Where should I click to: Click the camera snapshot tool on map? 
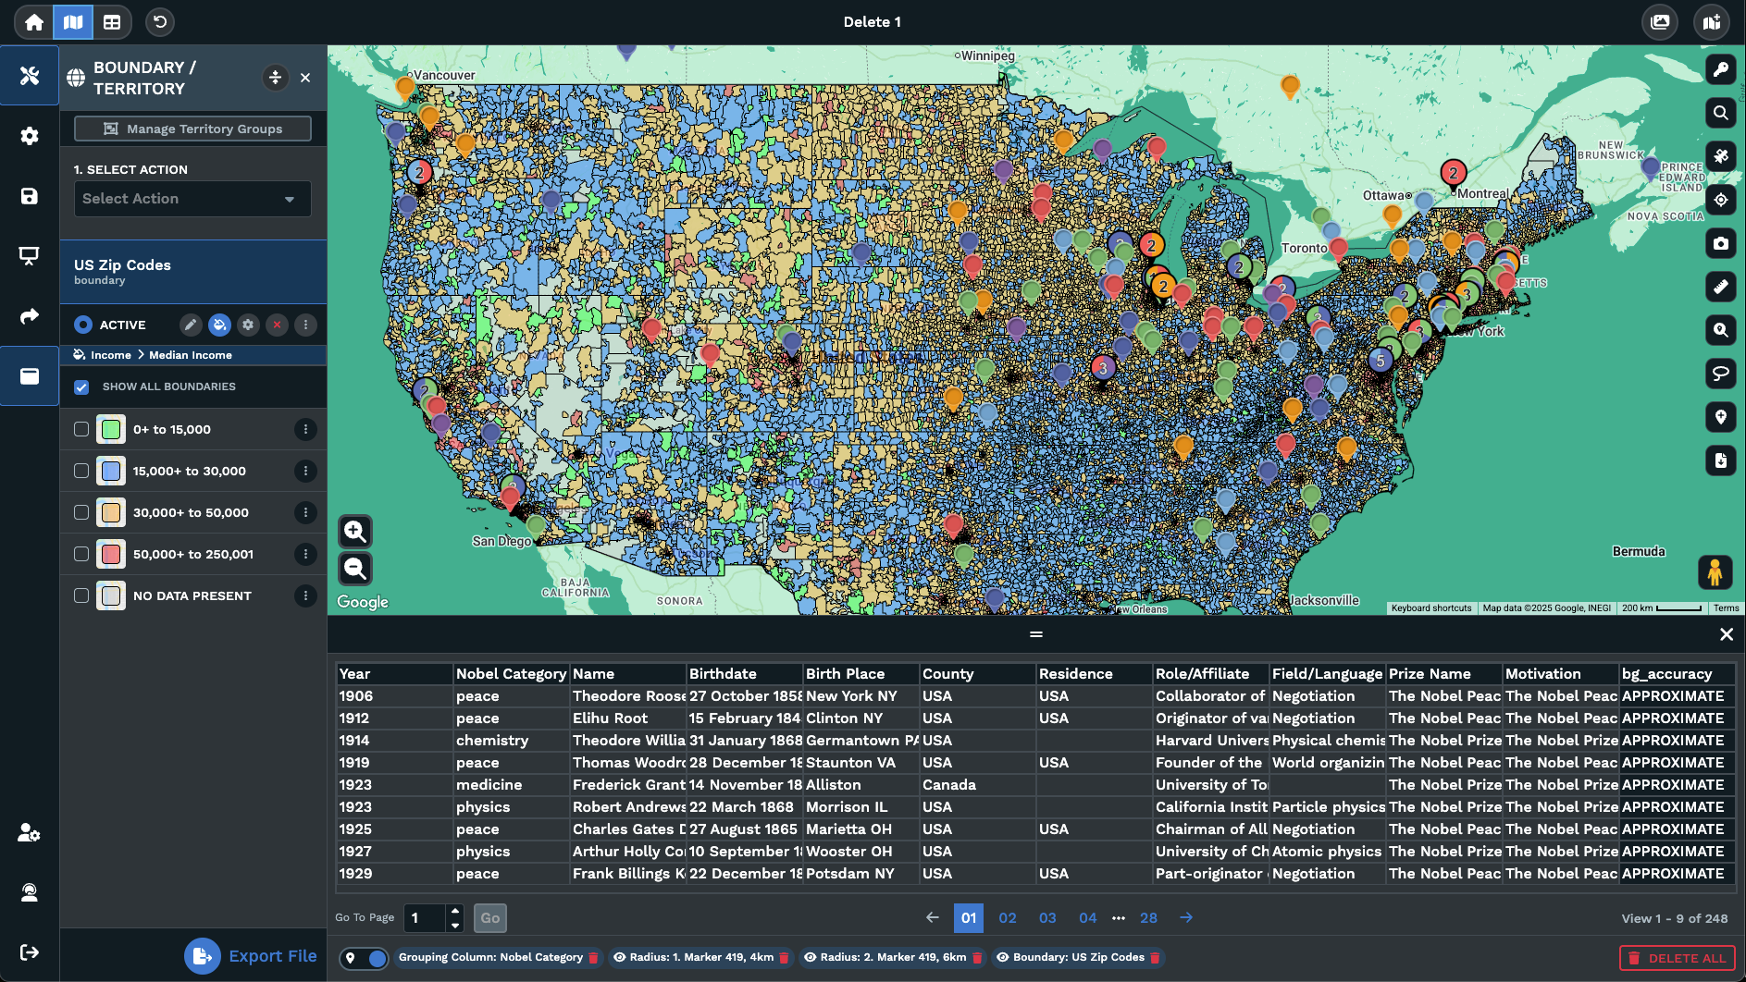pos(1720,243)
